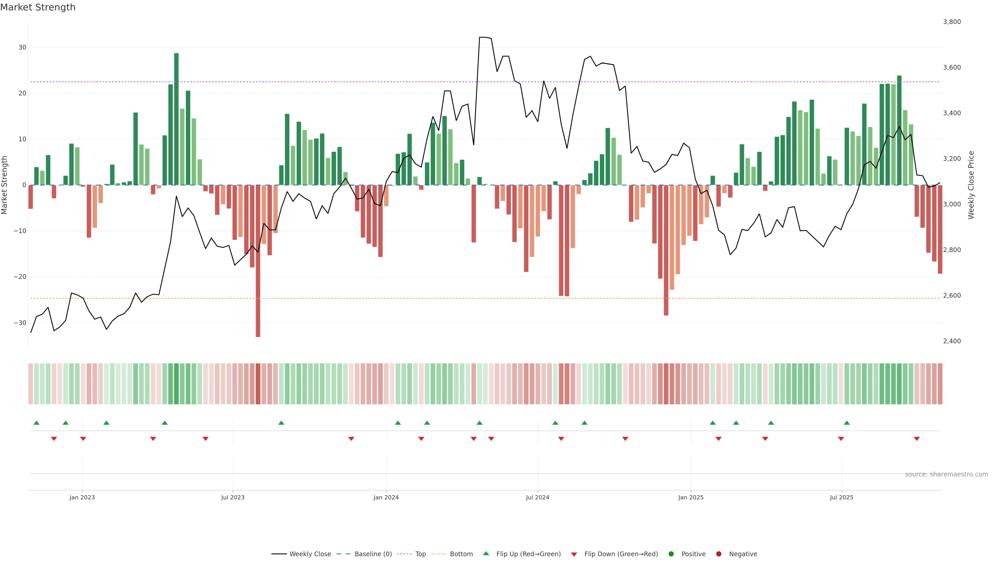The image size is (1001, 563).
Task: Click the leftmost green flip-up triangle marker
Action: [x=36, y=423]
